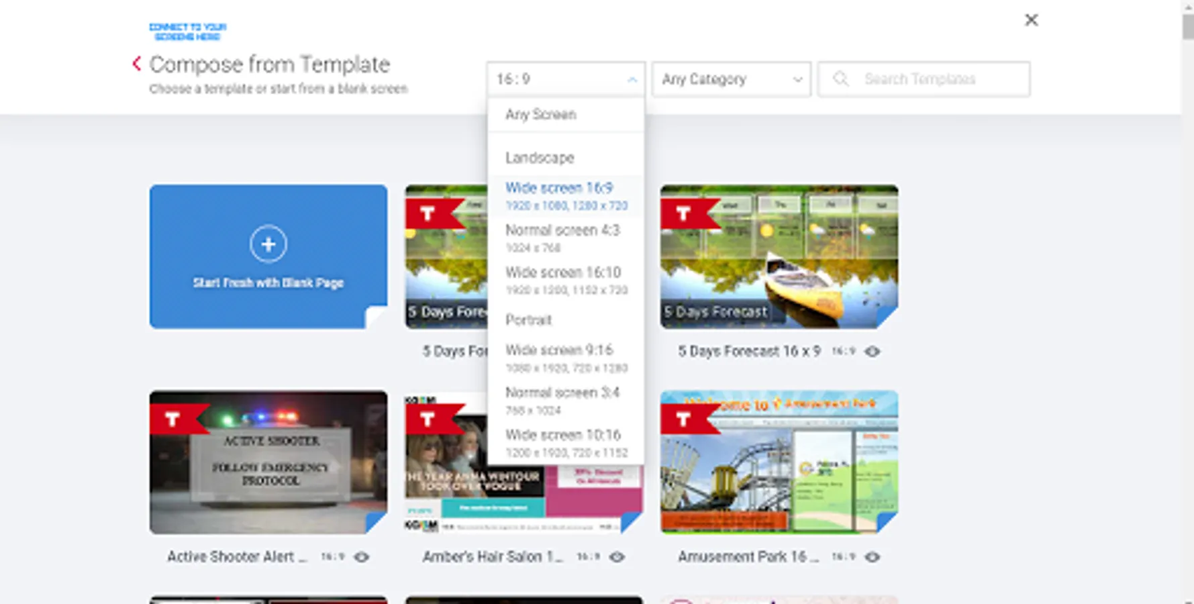Click the plus icon on blank page tile
The height and width of the screenshot is (604, 1194).
[268, 244]
